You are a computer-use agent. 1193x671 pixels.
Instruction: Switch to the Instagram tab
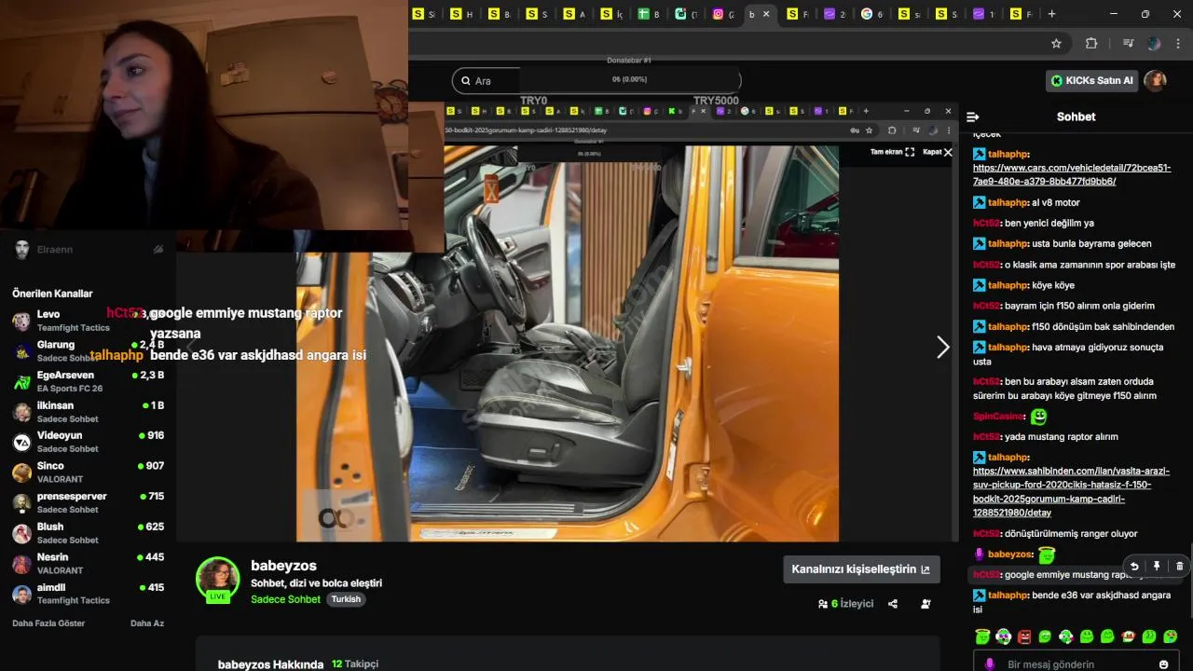[719, 14]
